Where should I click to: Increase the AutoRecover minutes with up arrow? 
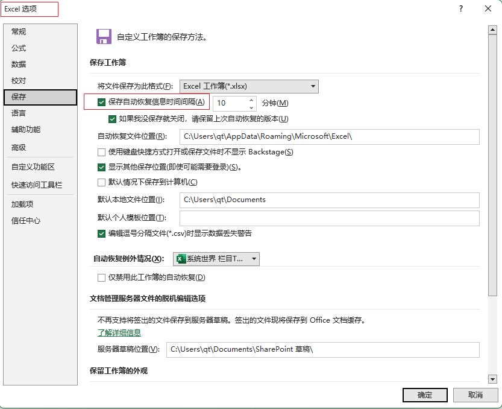(x=251, y=100)
